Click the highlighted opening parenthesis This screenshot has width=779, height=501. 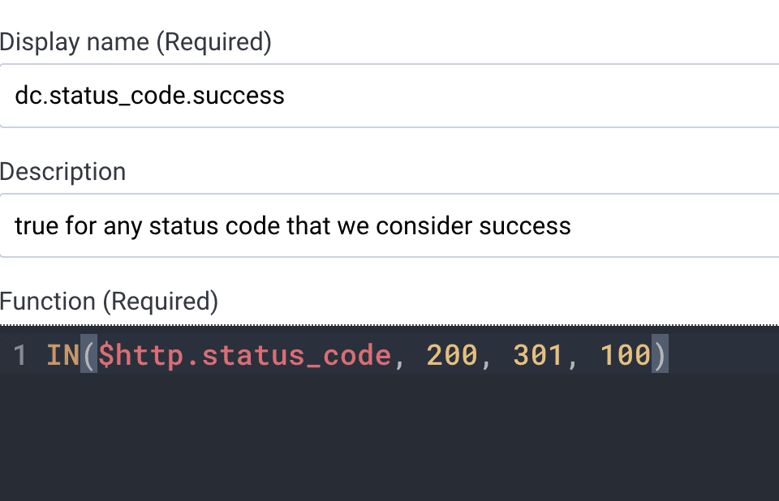pyautogui.click(x=88, y=356)
